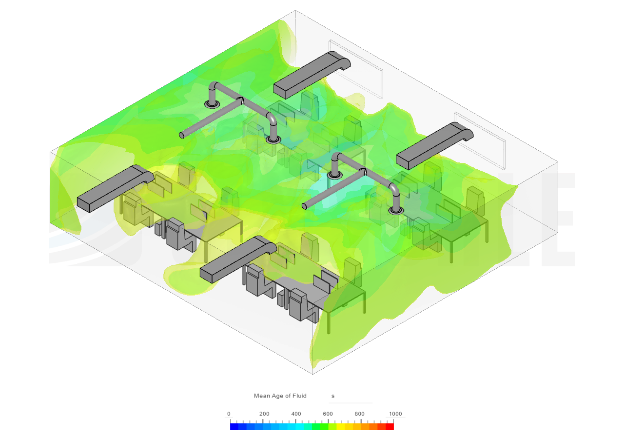This screenshot has height=439, width=624.
Task: Click the legend minimum value field "0"
Action: pos(229,414)
